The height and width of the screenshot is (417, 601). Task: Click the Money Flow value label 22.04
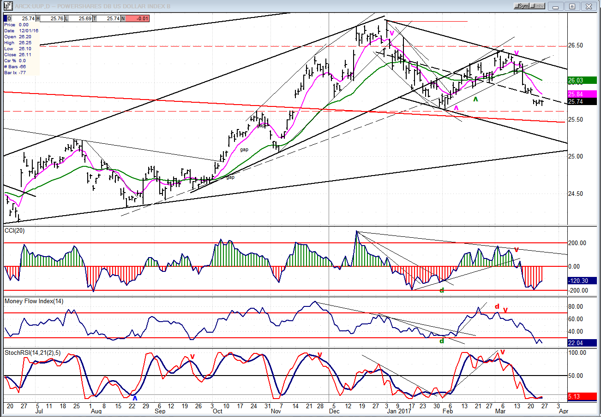pos(583,343)
